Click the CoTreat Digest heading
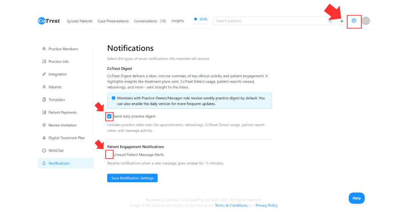Screen dimensions: 409x215 coord(119,69)
